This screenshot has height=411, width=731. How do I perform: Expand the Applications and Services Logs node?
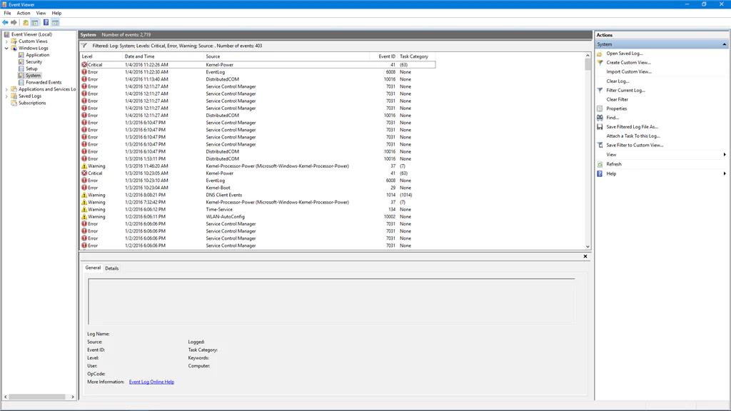(6, 89)
